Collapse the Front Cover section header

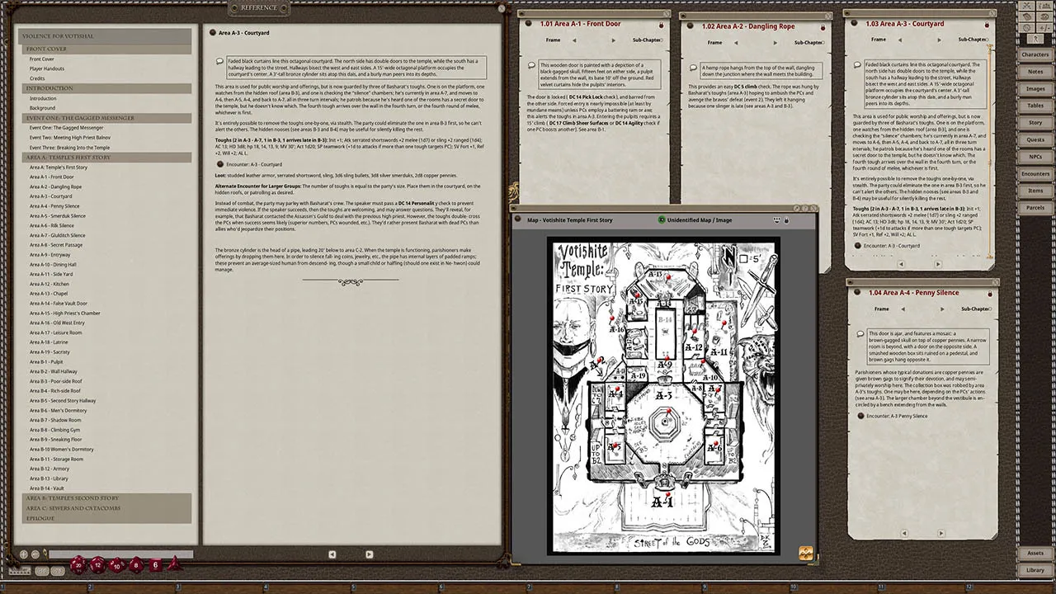click(x=107, y=49)
